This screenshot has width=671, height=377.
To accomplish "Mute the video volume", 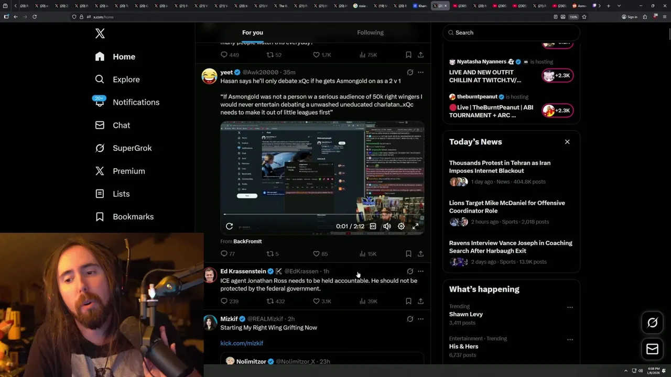I will pyautogui.click(x=387, y=226).
